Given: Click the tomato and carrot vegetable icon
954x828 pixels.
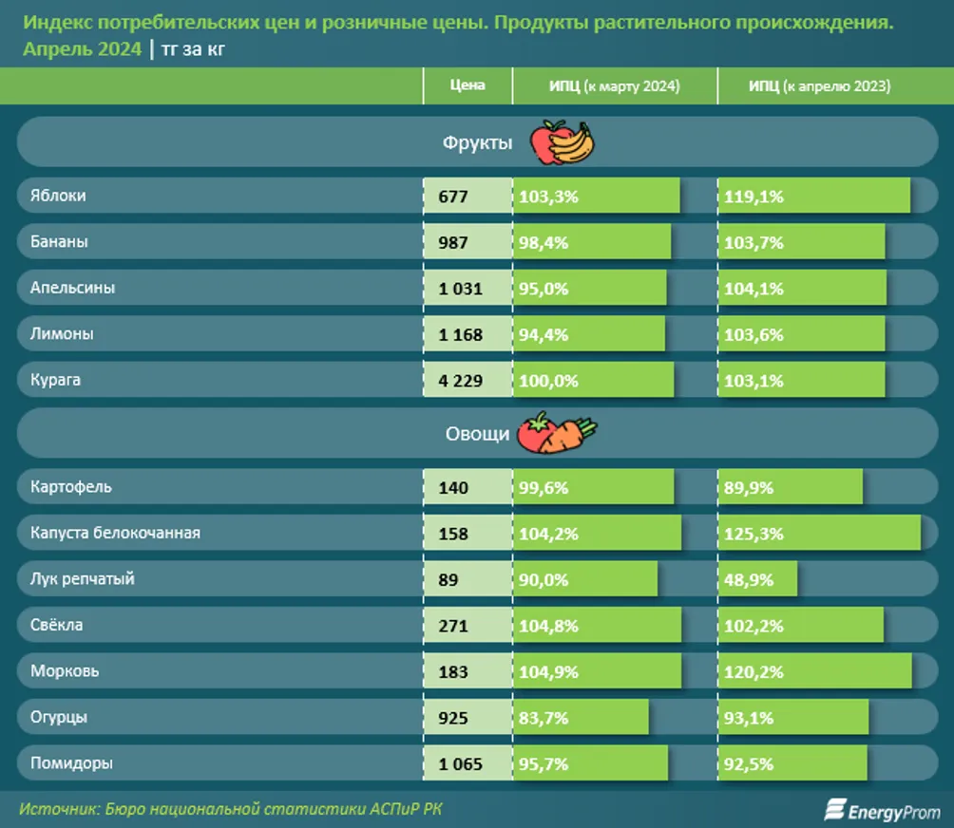Looking at the screenshot, I should 557,432.
